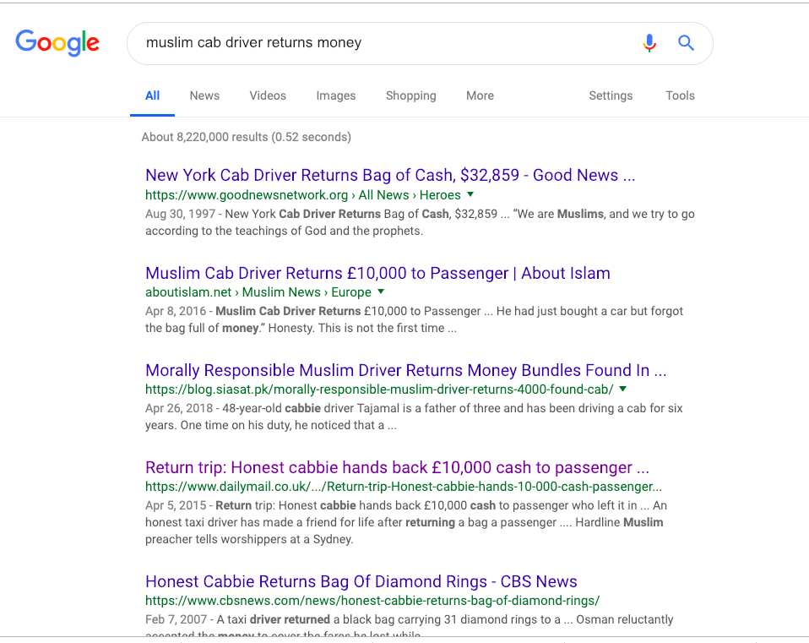Image resolution: width=809 pixels, height=643 pixels.
Task: Open the visited Daily Mail Honest cabbie link
Action: (x=397, y=467)
